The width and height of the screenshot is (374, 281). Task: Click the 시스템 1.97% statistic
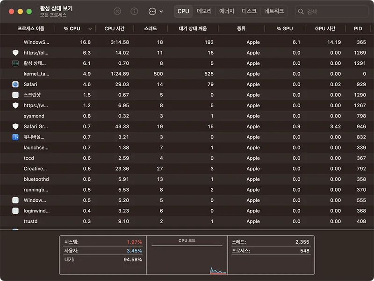coord(103,242)
